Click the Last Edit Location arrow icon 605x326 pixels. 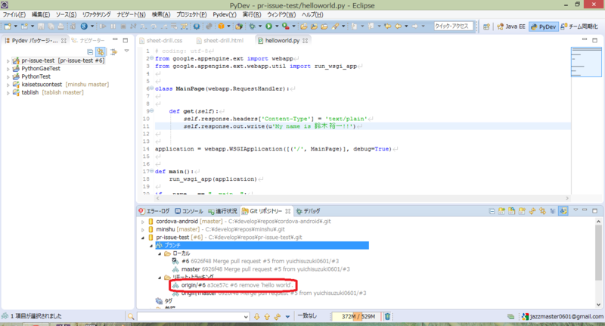pyautogui.click(x=388, y=26)
